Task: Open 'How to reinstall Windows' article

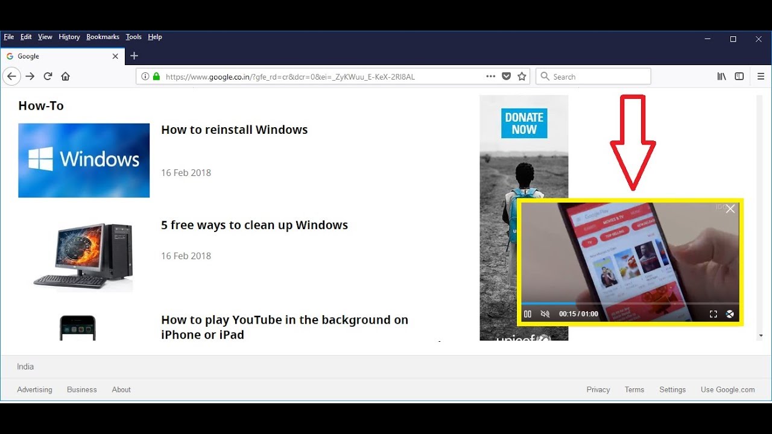Action: 234,130
